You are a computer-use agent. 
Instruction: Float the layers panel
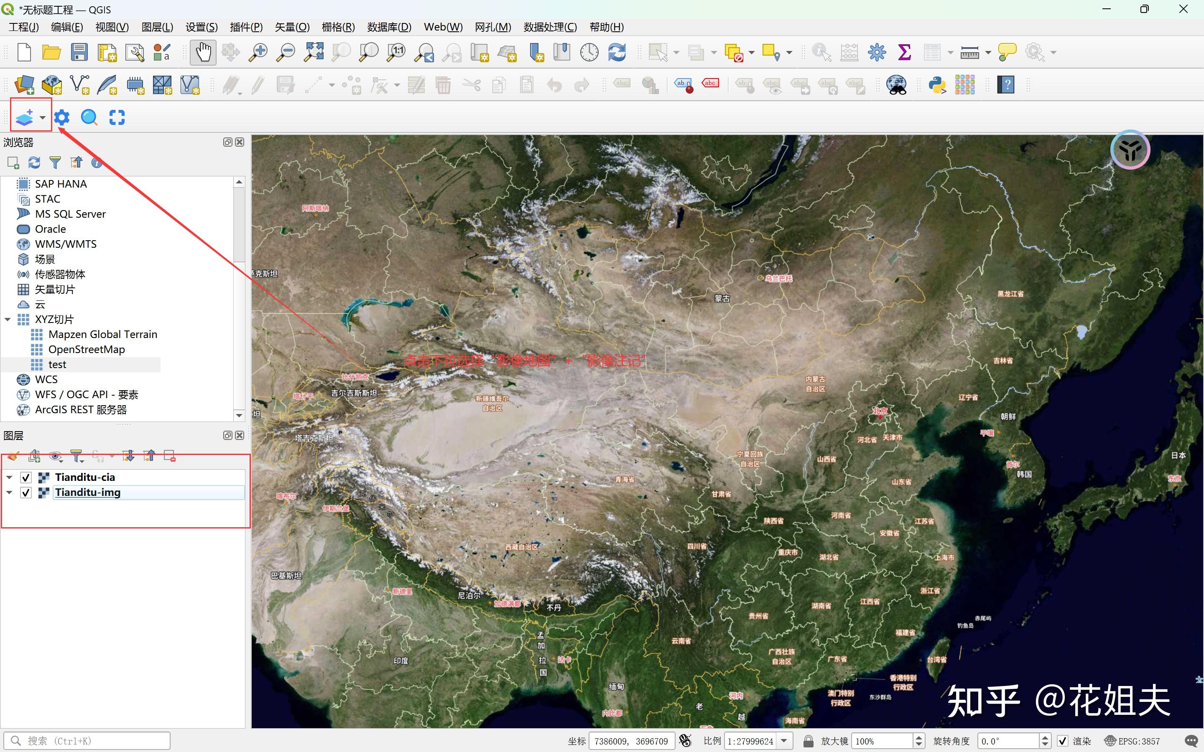click(228, 435)
